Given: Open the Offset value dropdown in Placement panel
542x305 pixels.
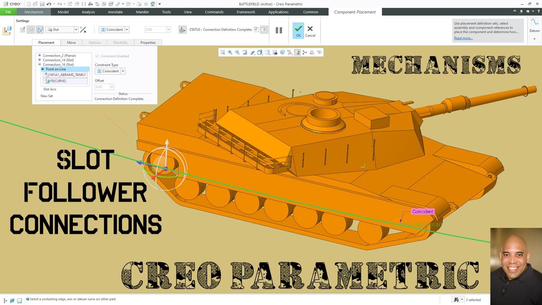Looking at the screenshot, I should click(112, 87).
